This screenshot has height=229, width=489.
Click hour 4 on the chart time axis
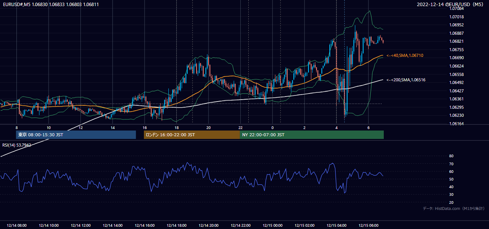[336, 127]
